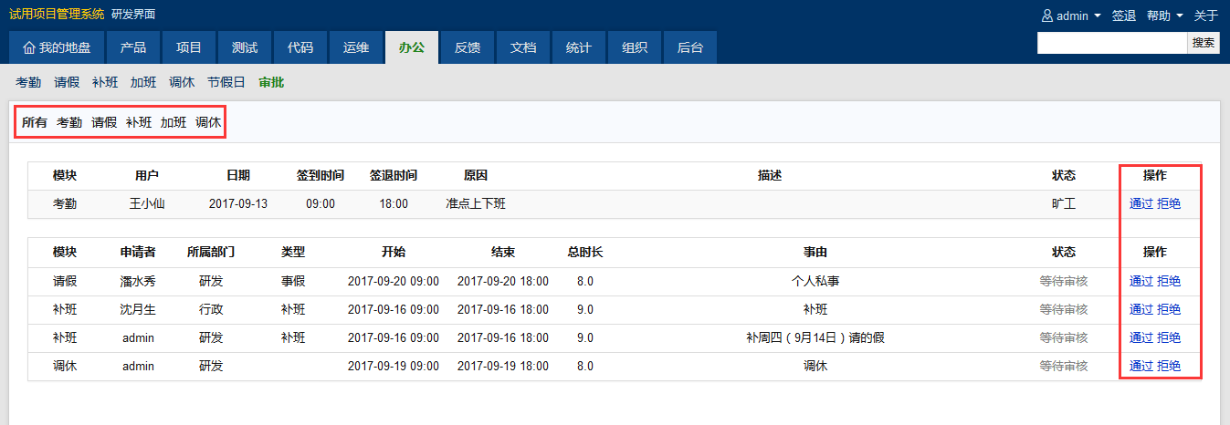This screenshot has height=425, width=1230.
Task: Open the 后台 admin tab
Action: point(690,48)
